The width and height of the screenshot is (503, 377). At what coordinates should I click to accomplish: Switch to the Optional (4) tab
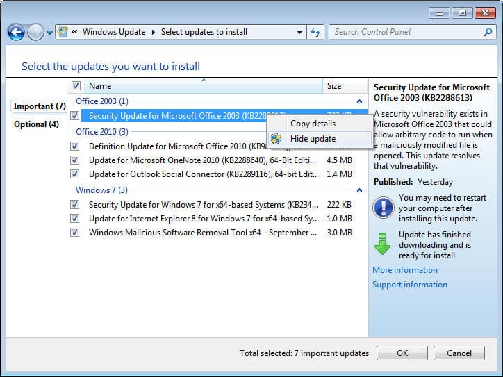tap(36, 124)
